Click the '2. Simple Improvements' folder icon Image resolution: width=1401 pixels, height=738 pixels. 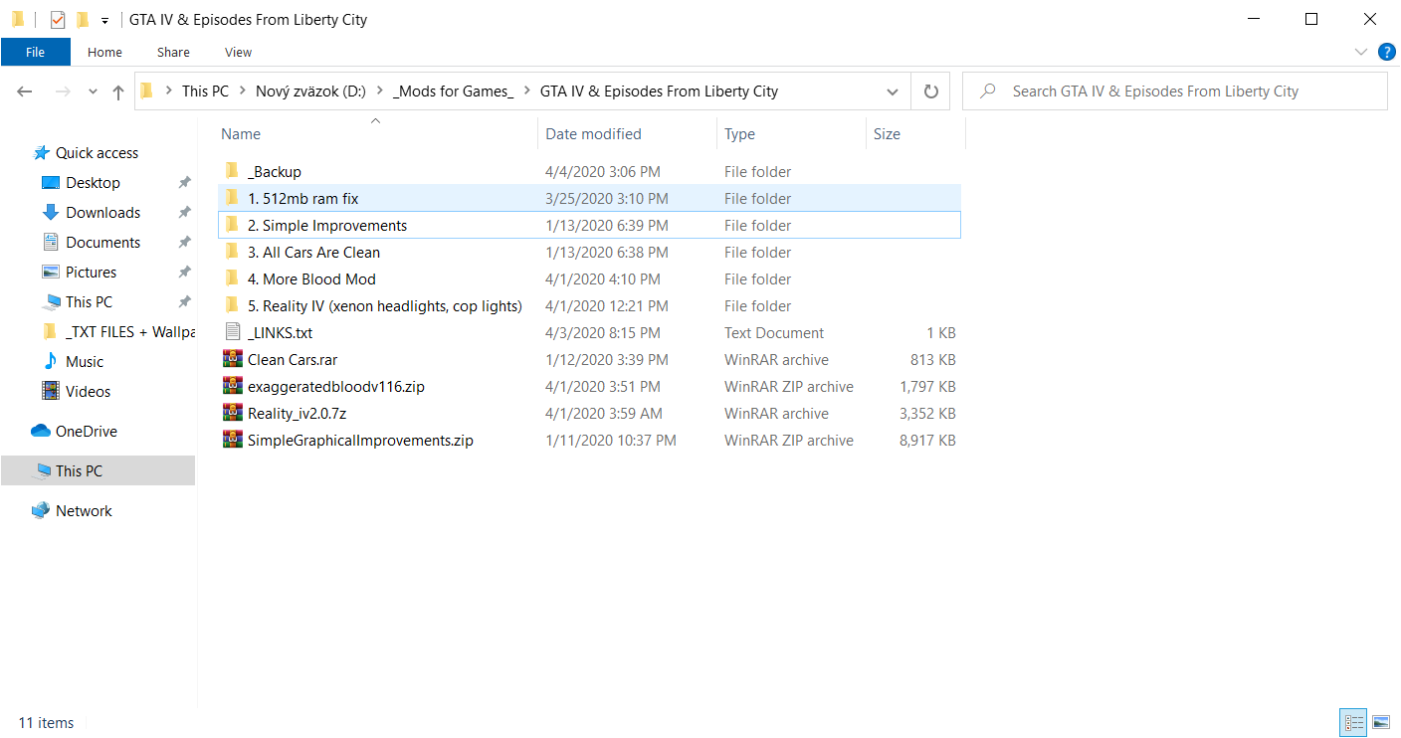pyautogui.click(x=232, y=225)
